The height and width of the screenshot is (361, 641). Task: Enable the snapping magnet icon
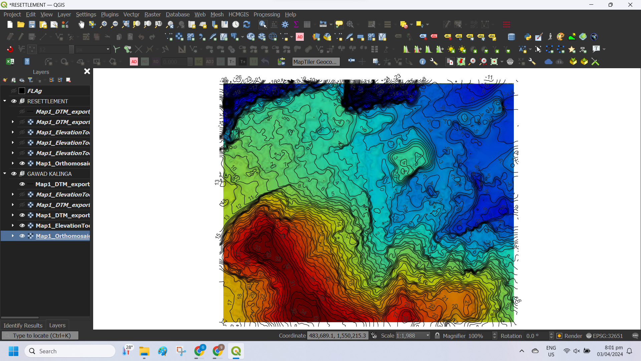(x=10, y=49)
